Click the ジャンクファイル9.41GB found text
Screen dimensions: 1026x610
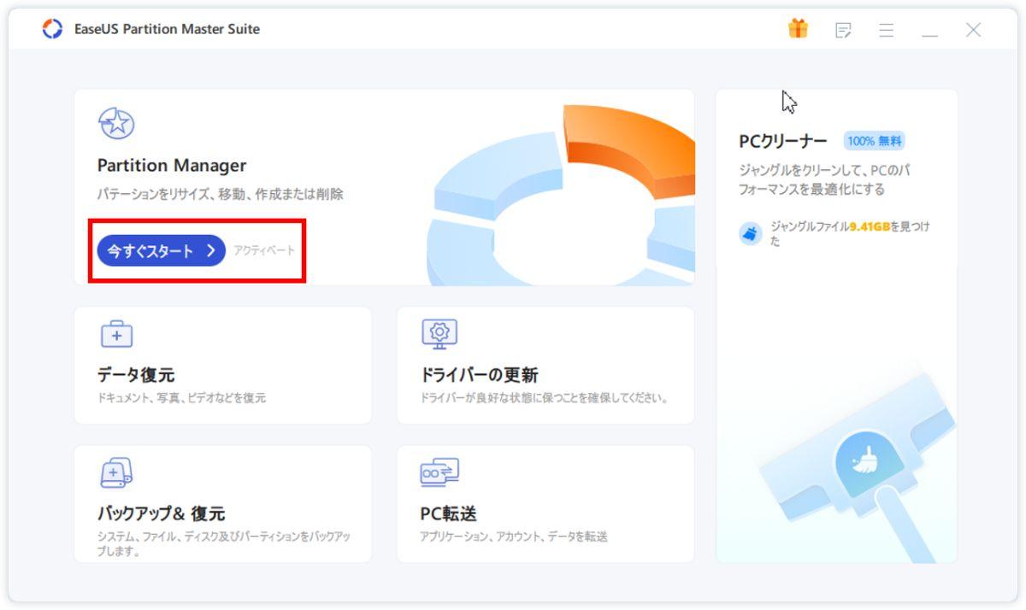(850, 233)
